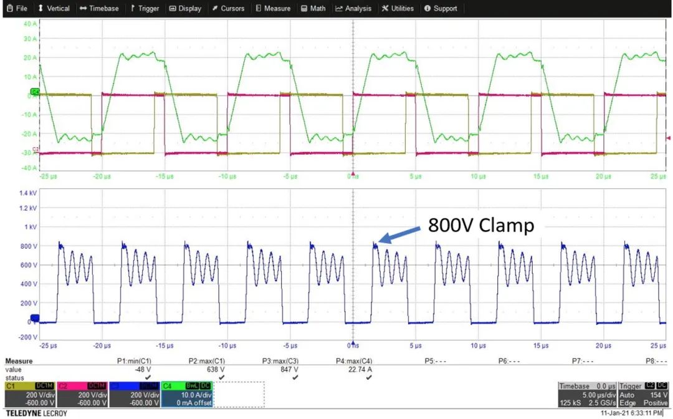Click the -48 V measurement value
This screenshot has width=673, height=419.
tap(143, 369)
